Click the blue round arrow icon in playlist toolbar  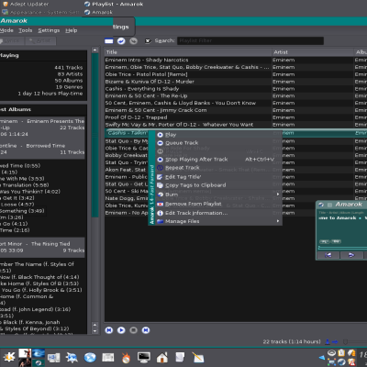(121, 40)
